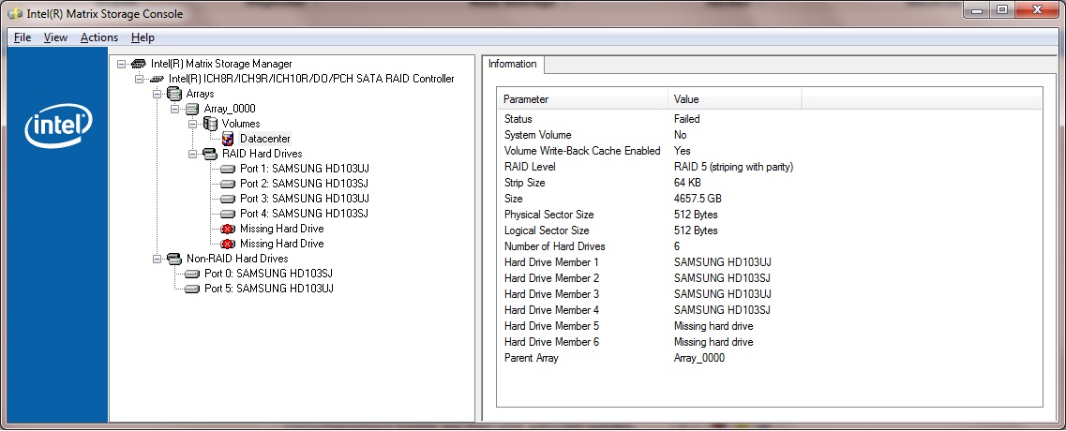
Task: Select Port 2: SAMSUNG HD103SJ
Action: point(305,184)
